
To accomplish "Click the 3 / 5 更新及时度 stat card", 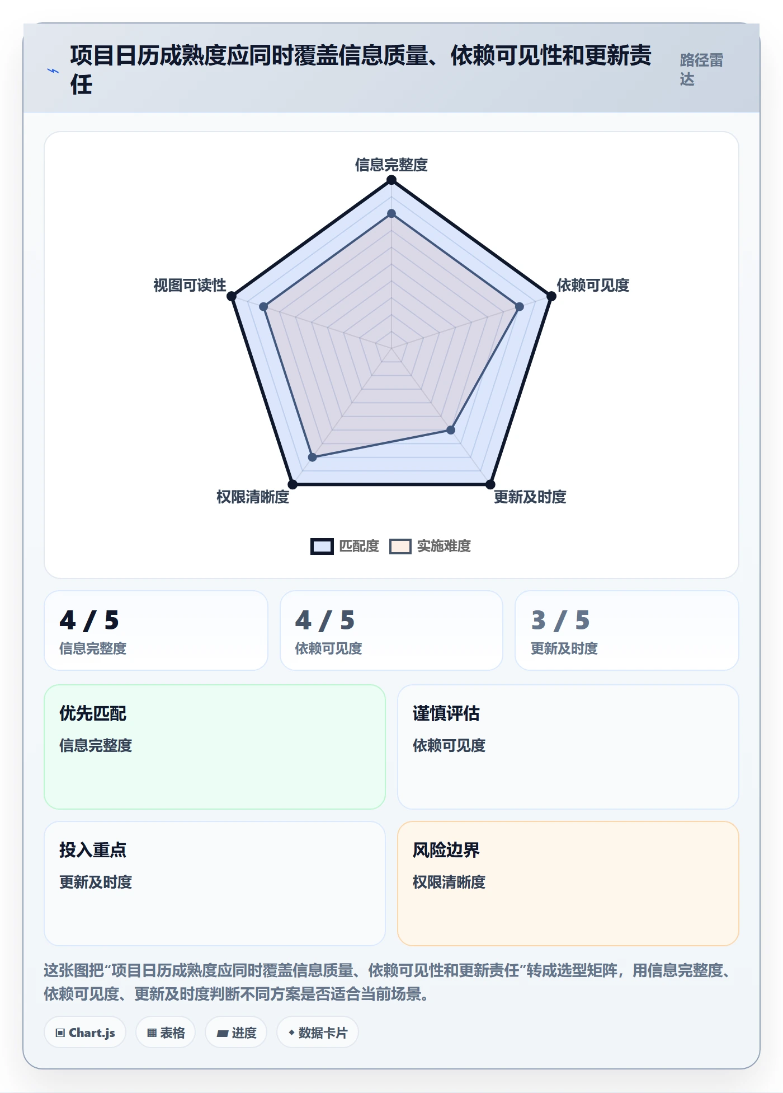I will [627, 630].
